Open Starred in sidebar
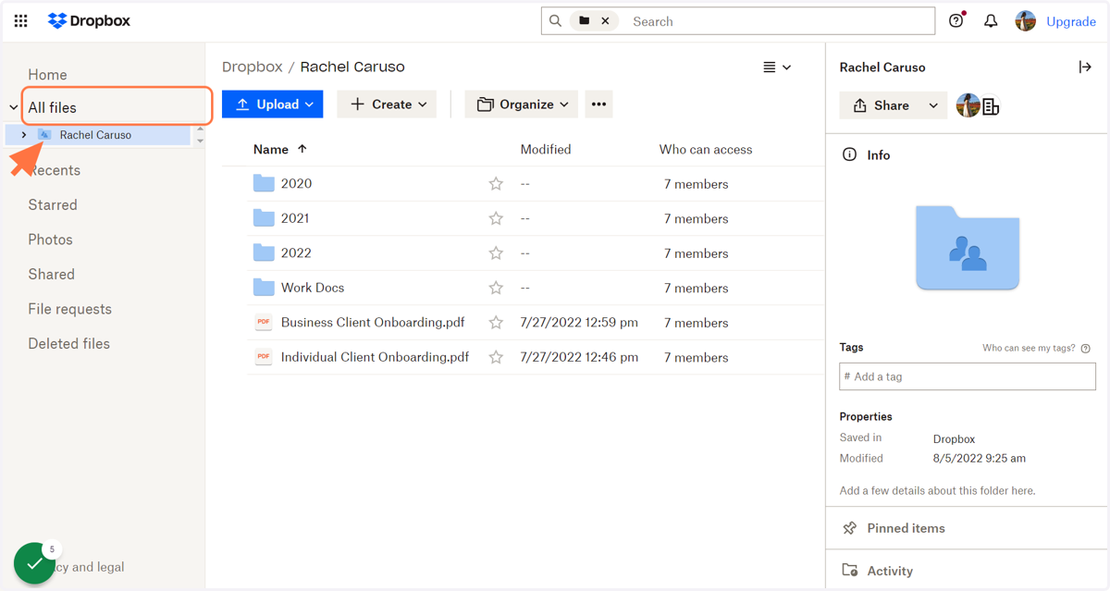The height and width of the screenshot is (591, 1110). click(x=53, y=204)
